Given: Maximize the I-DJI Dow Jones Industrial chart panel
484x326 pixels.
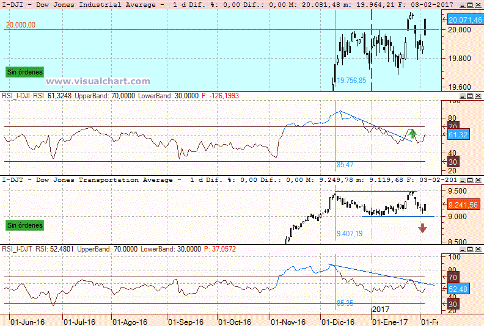Looking at the screenshot, I should coord(470,5).
